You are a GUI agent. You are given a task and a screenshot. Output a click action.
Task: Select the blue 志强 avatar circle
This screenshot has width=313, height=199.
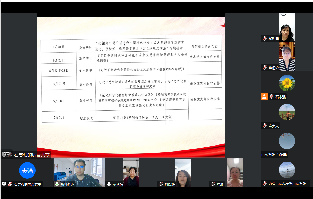pos(27,171)
